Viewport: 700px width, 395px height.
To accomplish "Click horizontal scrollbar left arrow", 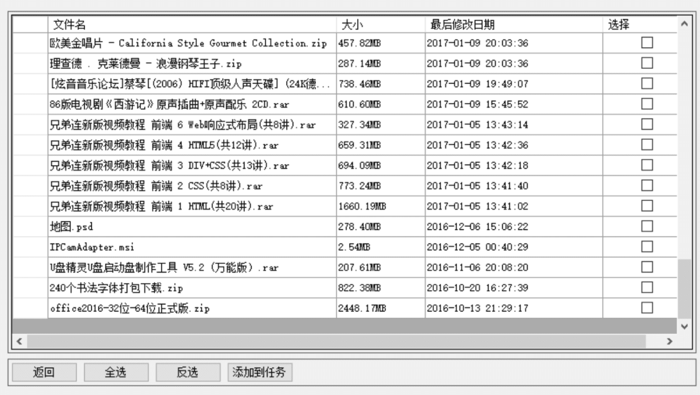I will 19,341.
